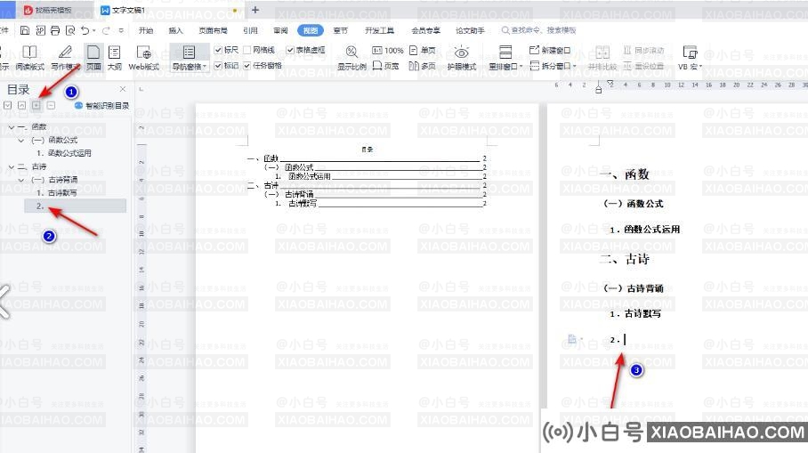808x453 pixels.
Task: Open the 开发工具 ribbon tab
Action: point(380,30)
